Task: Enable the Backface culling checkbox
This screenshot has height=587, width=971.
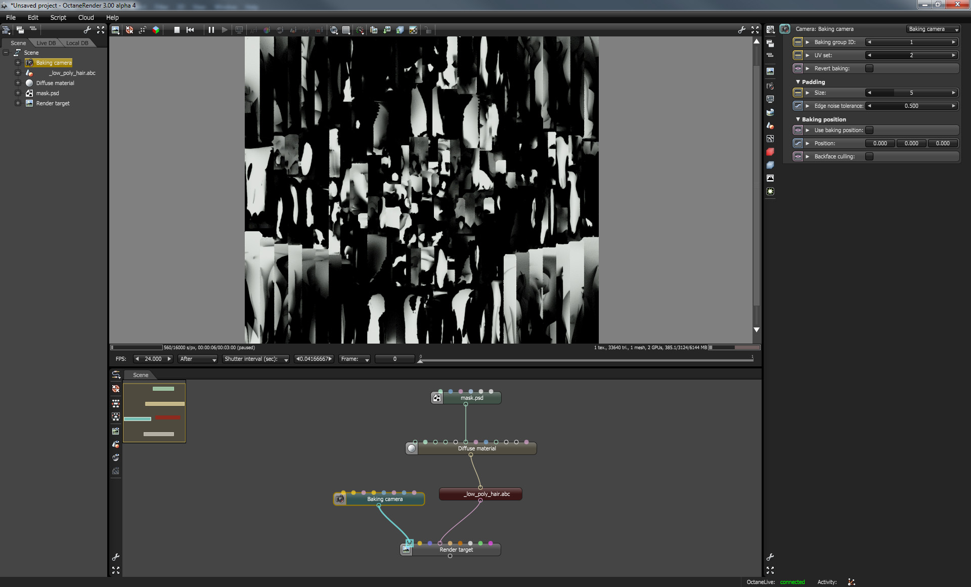Action: tap(869, 156)
